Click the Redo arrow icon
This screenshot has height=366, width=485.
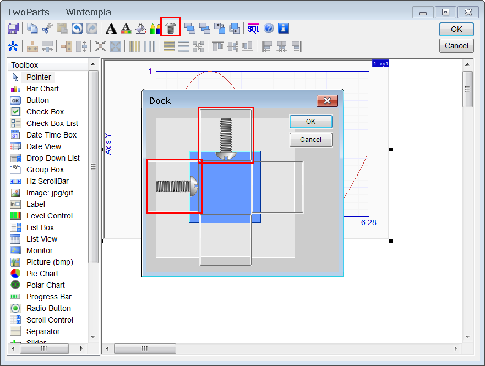91,28
